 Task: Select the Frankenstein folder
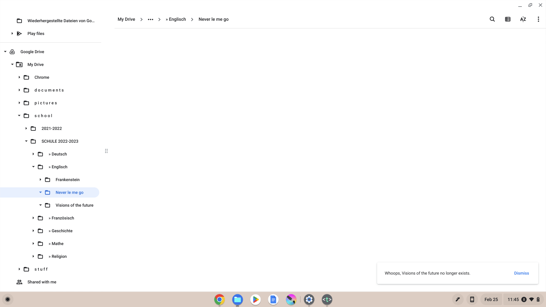pyautogui.click(x=67, y=180)
